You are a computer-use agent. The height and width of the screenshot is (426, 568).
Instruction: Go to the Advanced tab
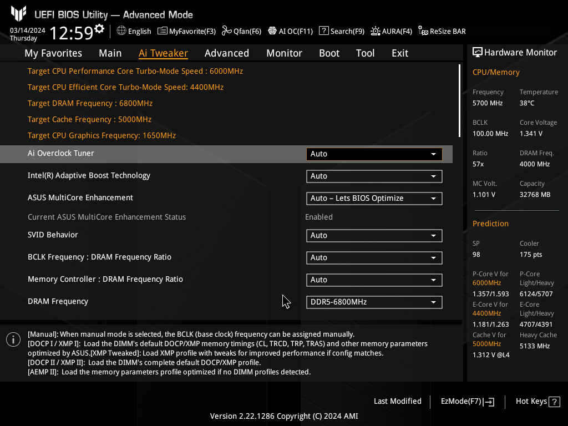(227, 53)
